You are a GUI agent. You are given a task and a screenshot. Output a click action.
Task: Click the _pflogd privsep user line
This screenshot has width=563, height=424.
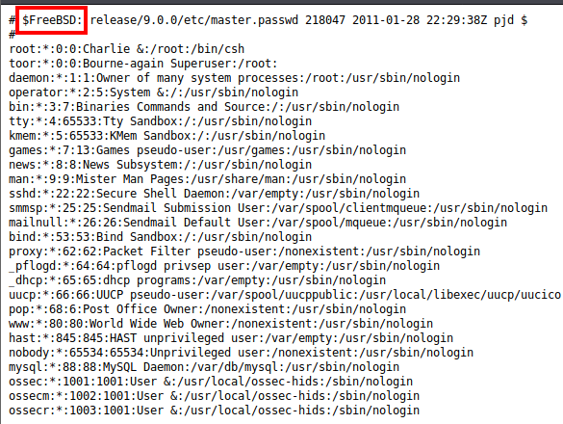(x=224, y=266)
